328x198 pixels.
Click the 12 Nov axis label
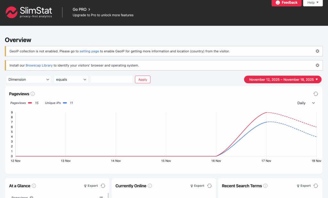(15, 161)
